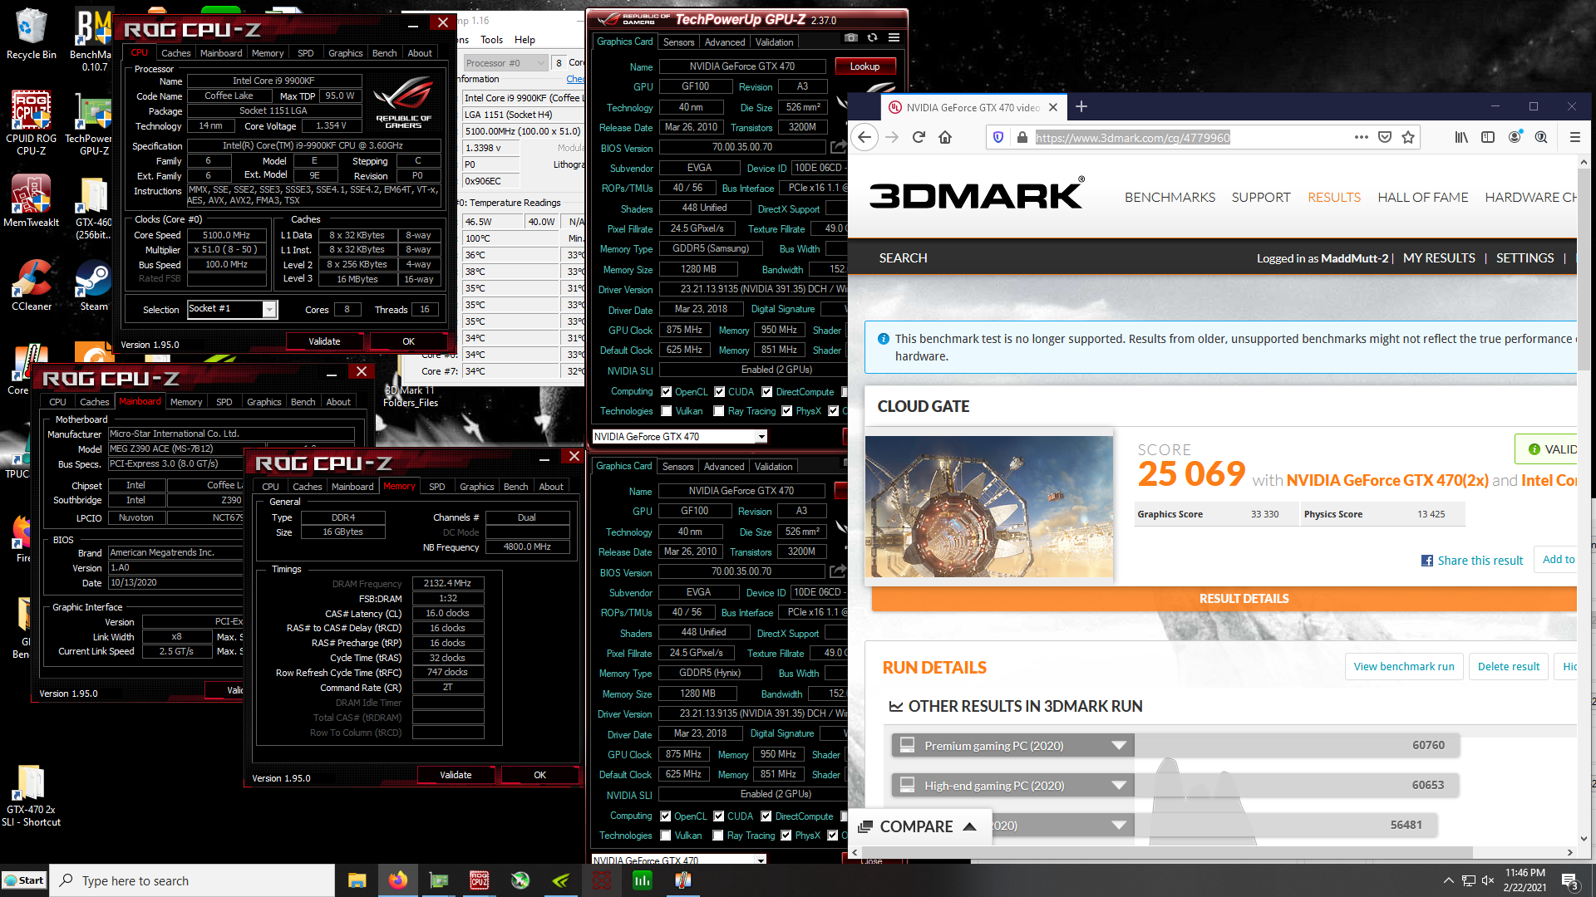The width and height of the screenshot is (1596, 897).
Task: Open MemTweakIt desktop icon
Action: click(32, 201)
